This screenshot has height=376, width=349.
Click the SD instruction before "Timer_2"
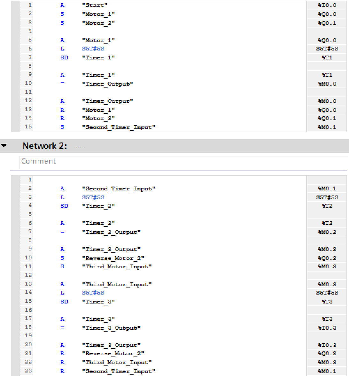64,206
